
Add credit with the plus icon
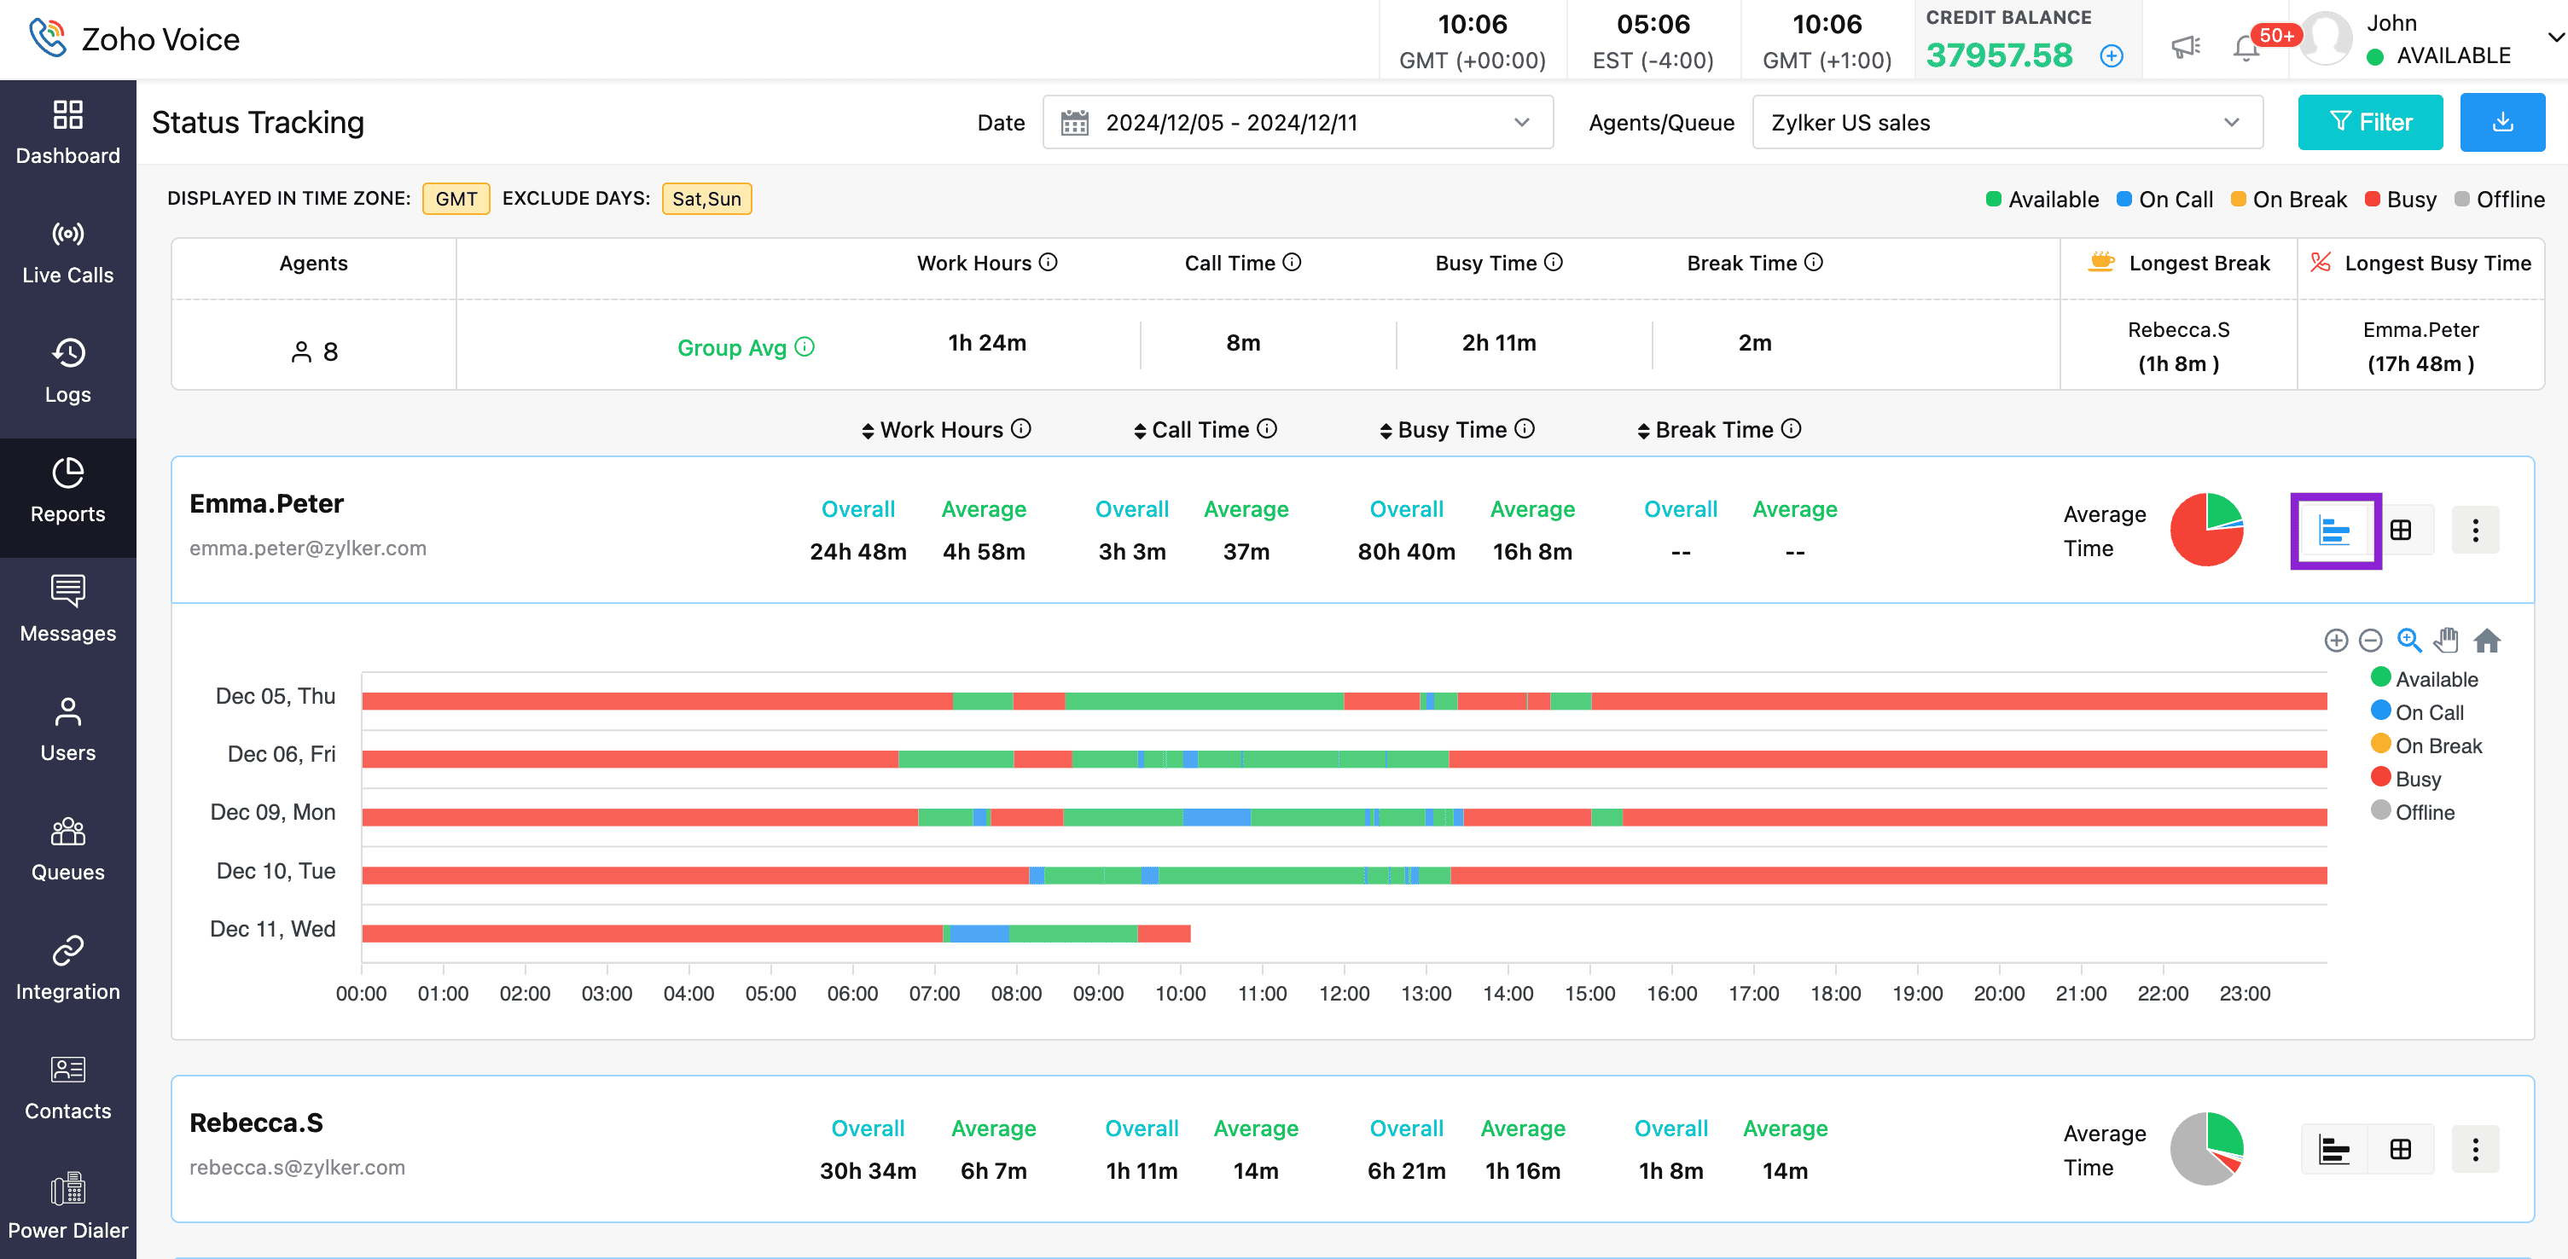(x=2111, y=55)
